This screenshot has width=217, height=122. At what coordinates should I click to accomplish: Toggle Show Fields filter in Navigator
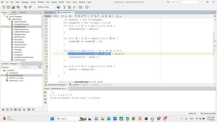pos(7,109)
